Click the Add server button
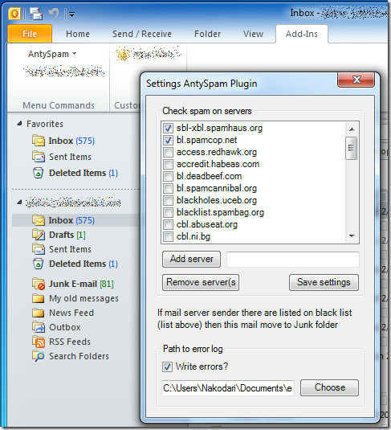This screenshot has height=430, width=391. coord(192,259)
